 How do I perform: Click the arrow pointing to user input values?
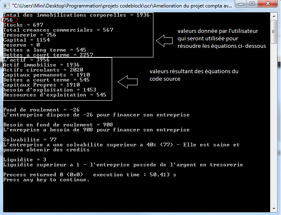(x=164, y=41)
